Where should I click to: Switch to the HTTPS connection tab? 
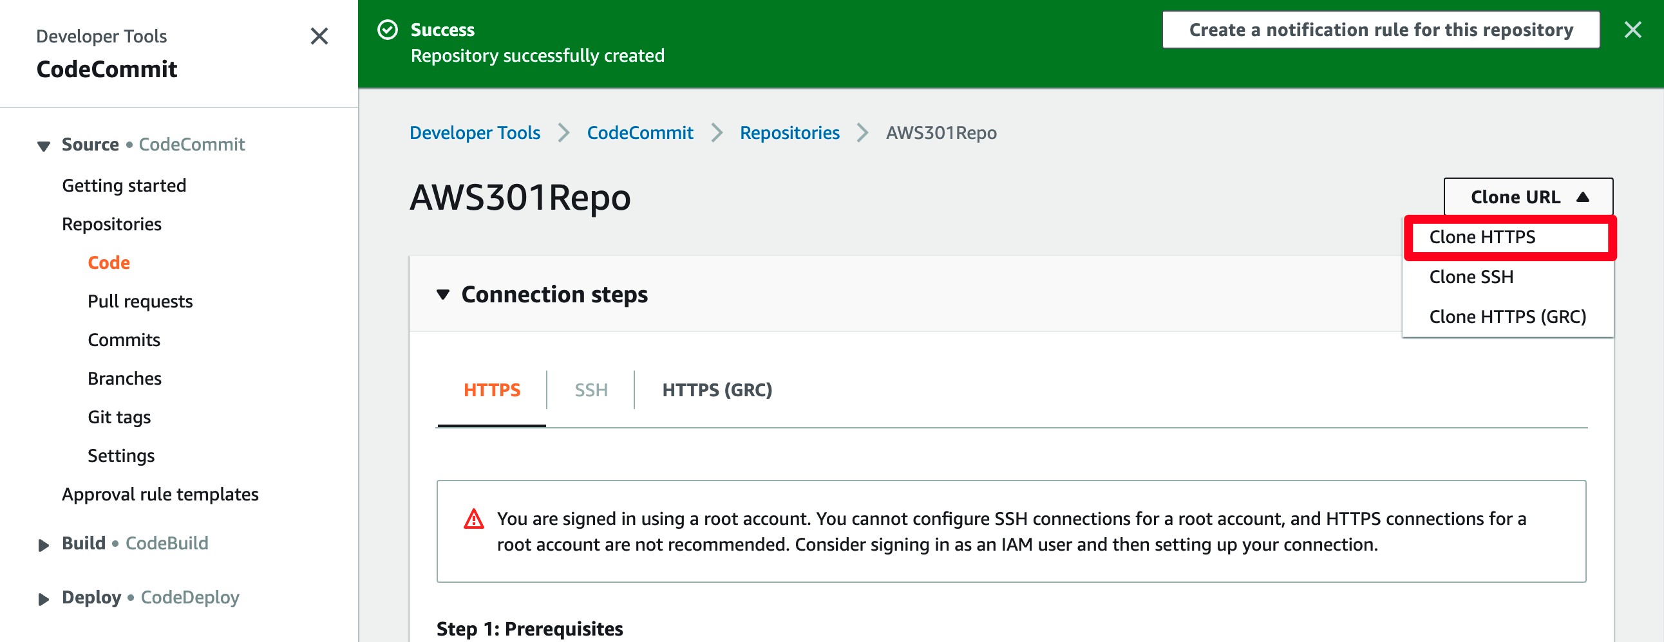(491, 390)
